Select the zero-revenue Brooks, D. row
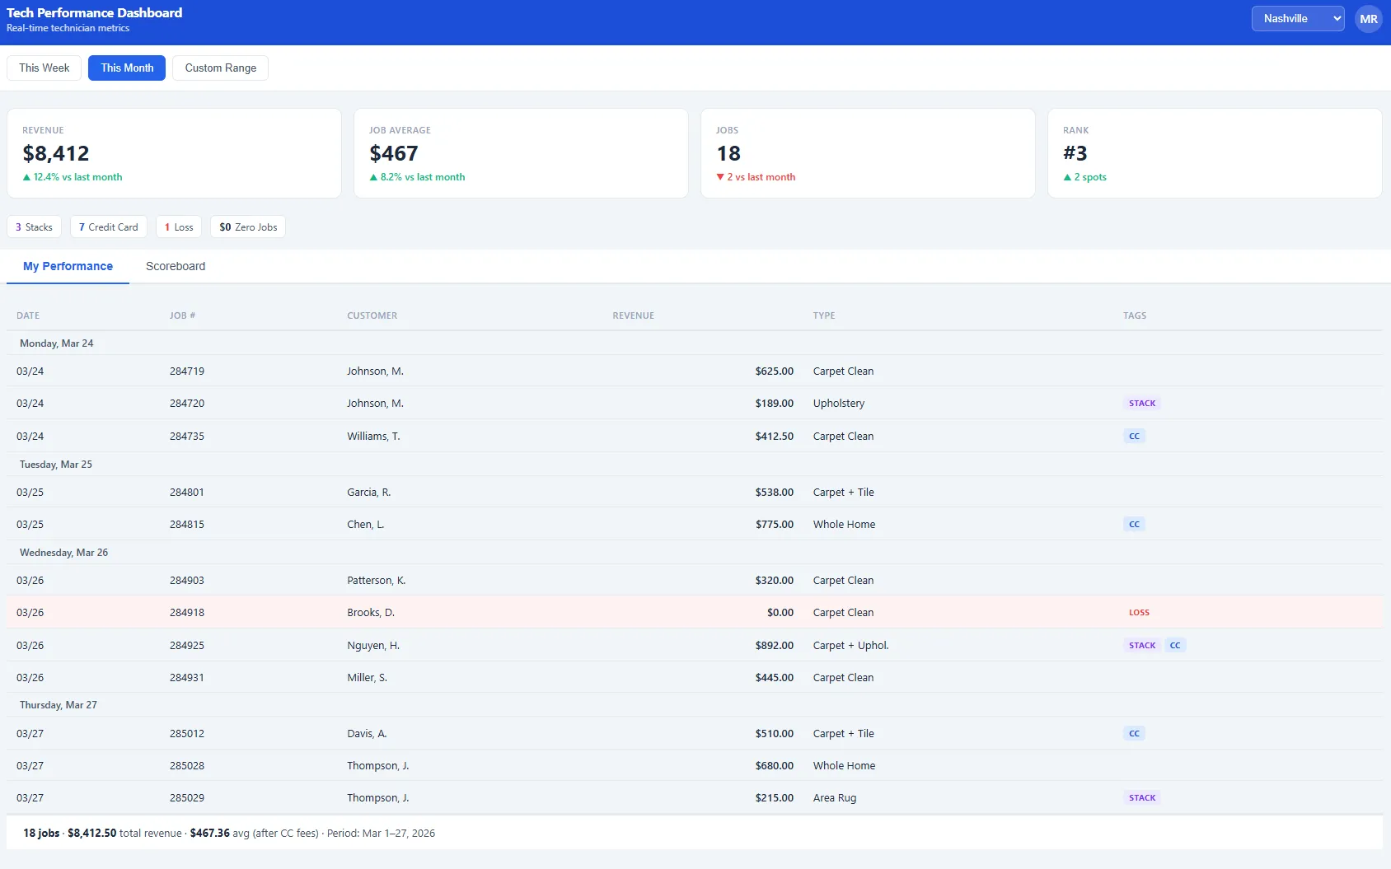1391x869 pixels. (494, 612)
